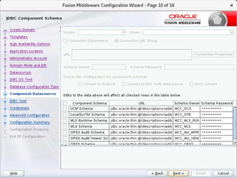
Task: Jump to JDBC Test step
Action: coord(18,101)
